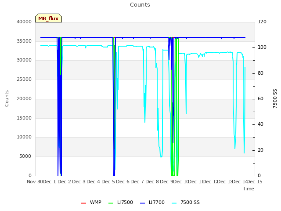Click the 60 right-axis tick label
This screenshot has height=211, width=281.
tap(260, 98)
